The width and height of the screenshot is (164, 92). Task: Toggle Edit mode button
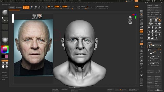[25, 7]
